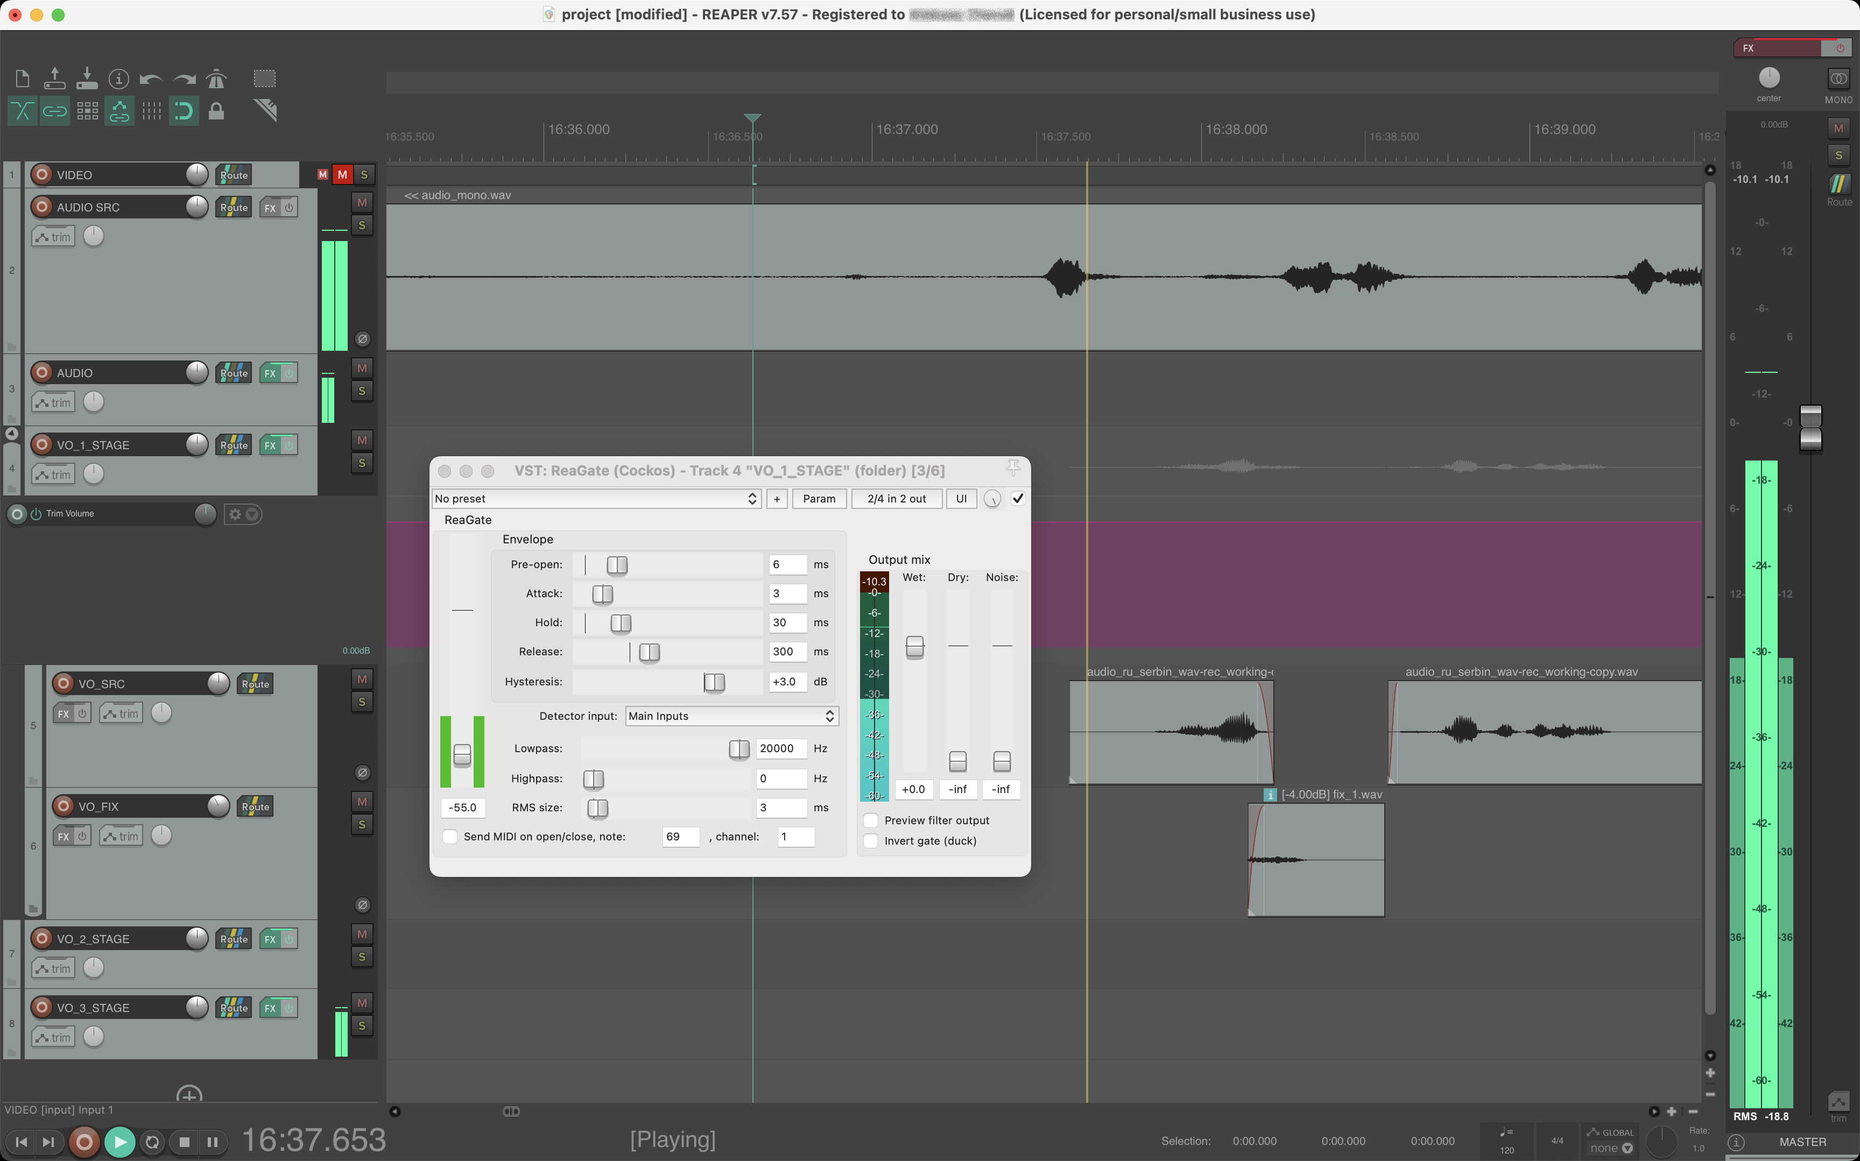Click the Release slider handle
The width and height of the screenshot is (1860, 1161).
point(649,652)
